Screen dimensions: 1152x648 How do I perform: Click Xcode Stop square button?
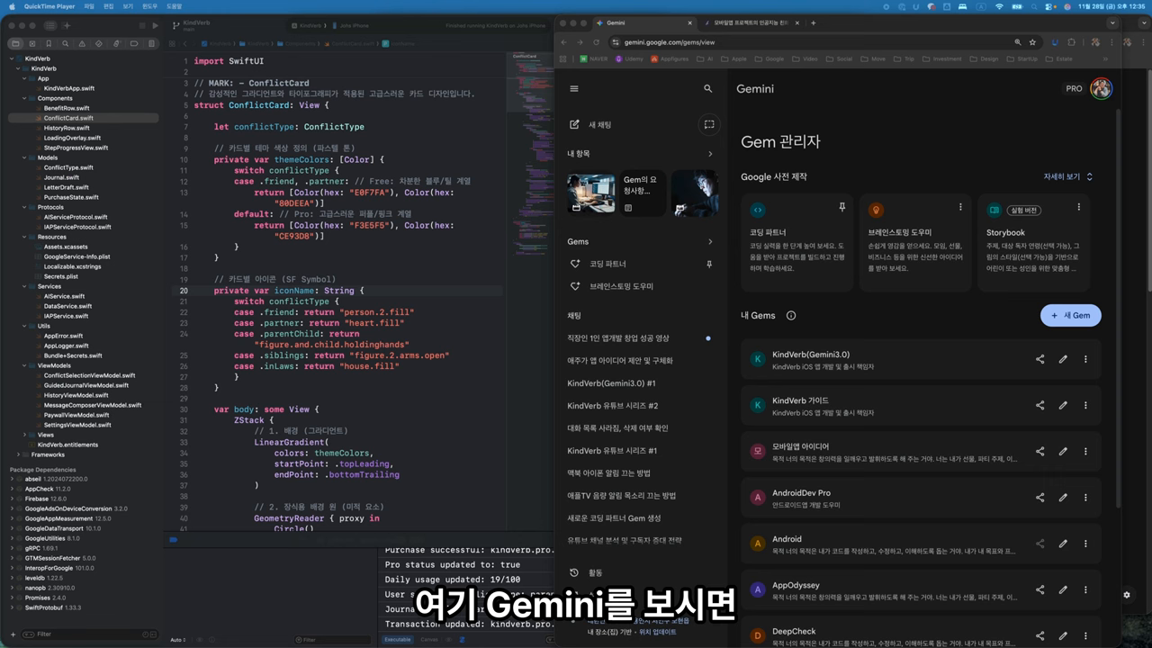pos(140,25)
